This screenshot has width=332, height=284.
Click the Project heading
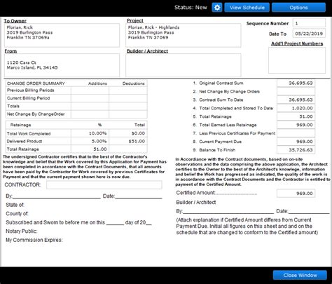(135, 20)
